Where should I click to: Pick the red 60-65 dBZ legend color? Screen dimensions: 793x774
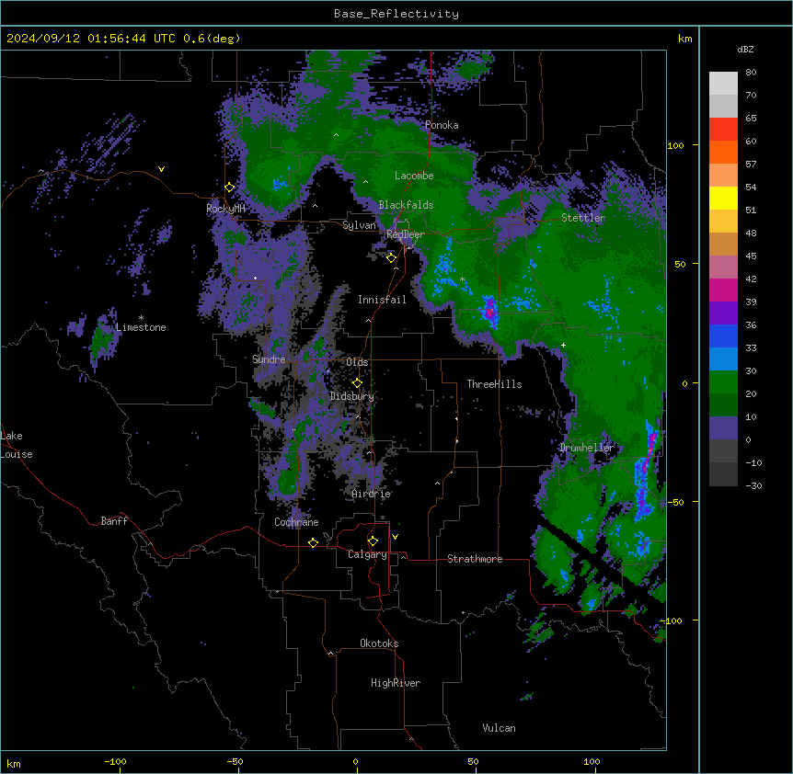(x=723, y=129)
